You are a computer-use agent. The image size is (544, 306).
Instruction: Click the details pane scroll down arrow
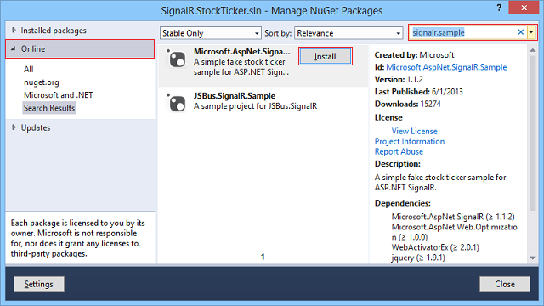[533, 258]
